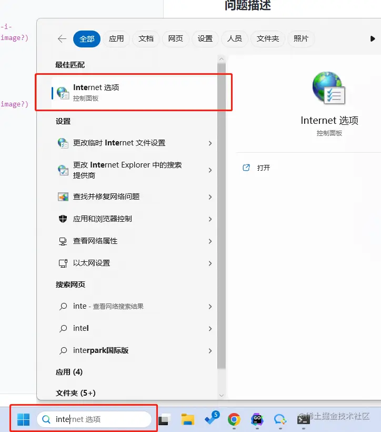This screenshot has width=381, height=432.
Task: Expand 更改临时 Internet 文件设置 chevron
Action: point(210,143)
